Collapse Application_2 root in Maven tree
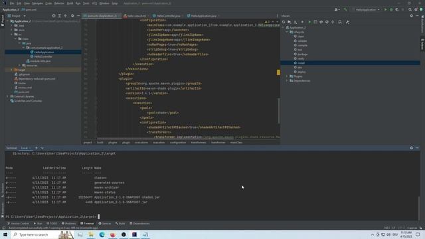 tap(284, 28)
